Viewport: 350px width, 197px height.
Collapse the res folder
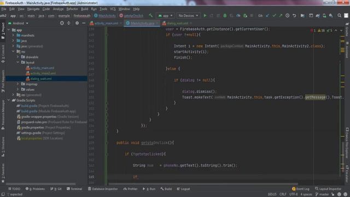point(13,51)
